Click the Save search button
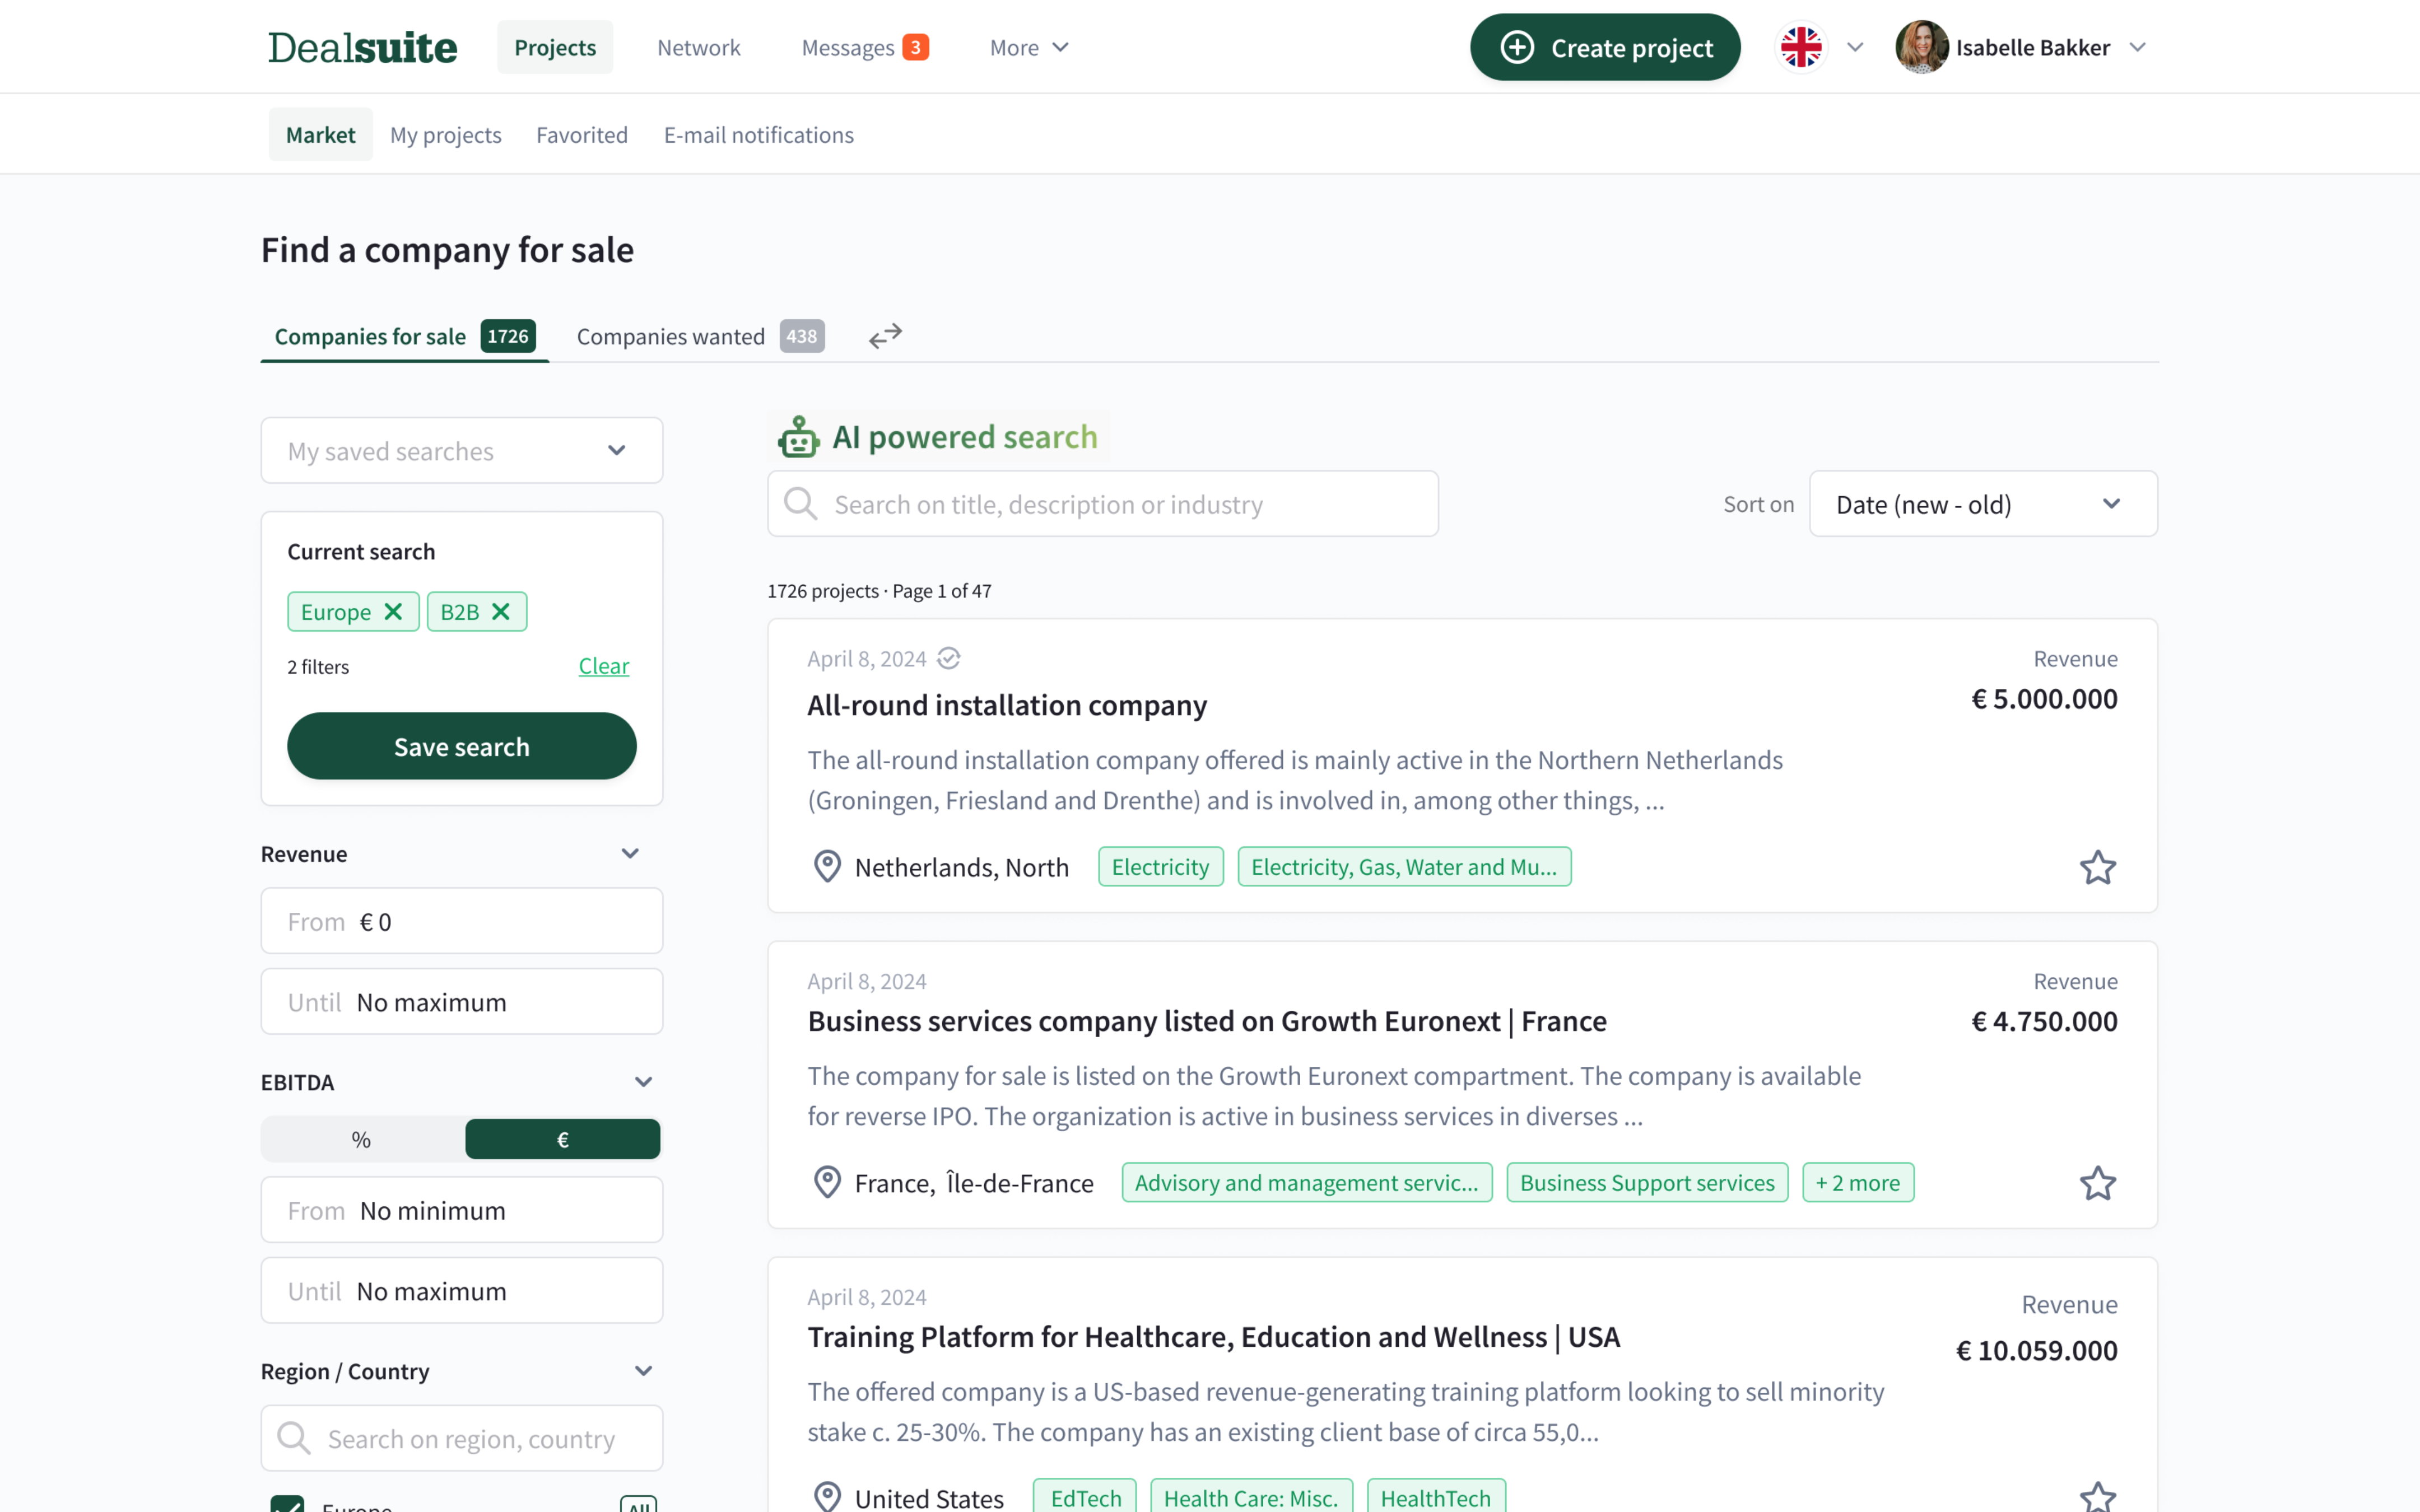The height and width of the screenshot is (1512, 2420). (461, 746)
